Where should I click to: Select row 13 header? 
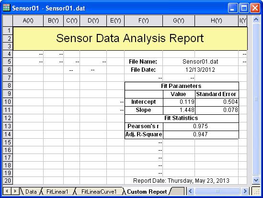[x=8, y=126]
